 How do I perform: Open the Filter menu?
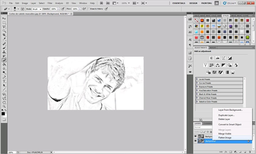pyautogui.click(x=50, y=3)
